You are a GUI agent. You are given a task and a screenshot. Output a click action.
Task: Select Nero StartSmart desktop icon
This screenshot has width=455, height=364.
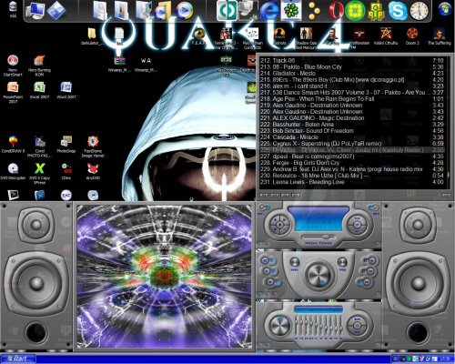(13, 66)
